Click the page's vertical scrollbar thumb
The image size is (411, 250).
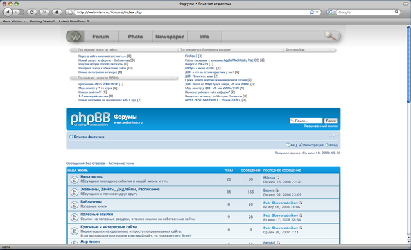point(408,64)
